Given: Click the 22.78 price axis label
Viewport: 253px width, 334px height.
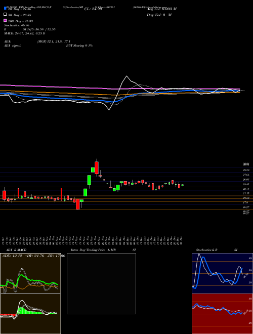Looking at the screenshot, I should point(246,189).
